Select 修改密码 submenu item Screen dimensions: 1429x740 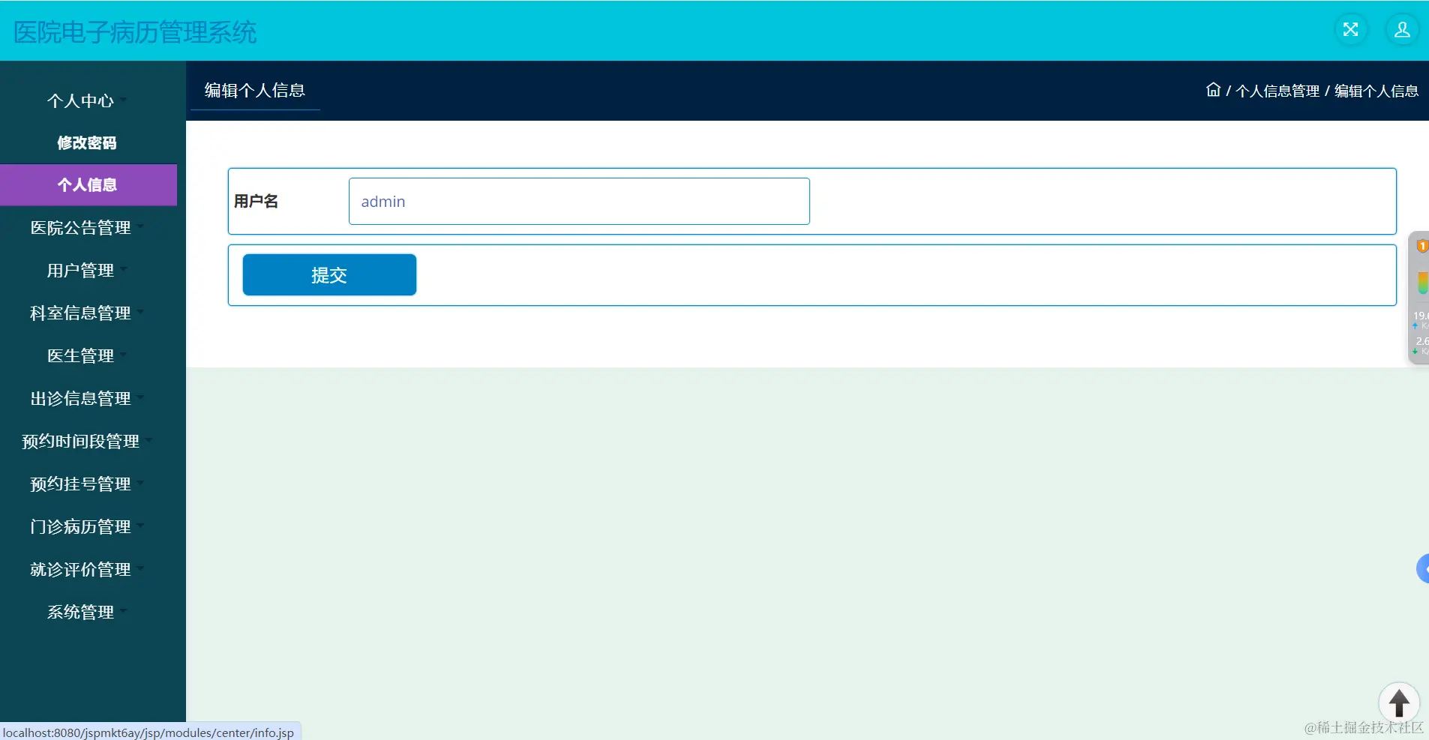(88, 142)
